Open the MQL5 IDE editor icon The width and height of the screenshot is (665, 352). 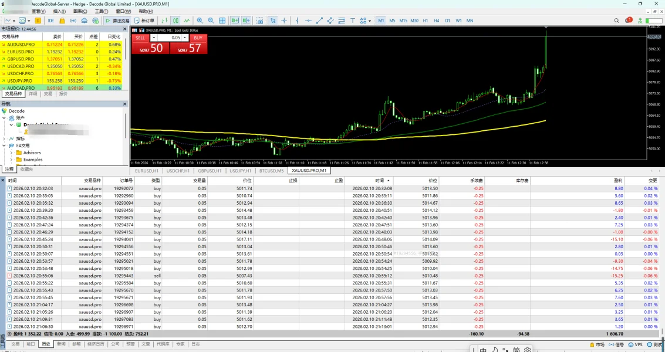(51, 21)
